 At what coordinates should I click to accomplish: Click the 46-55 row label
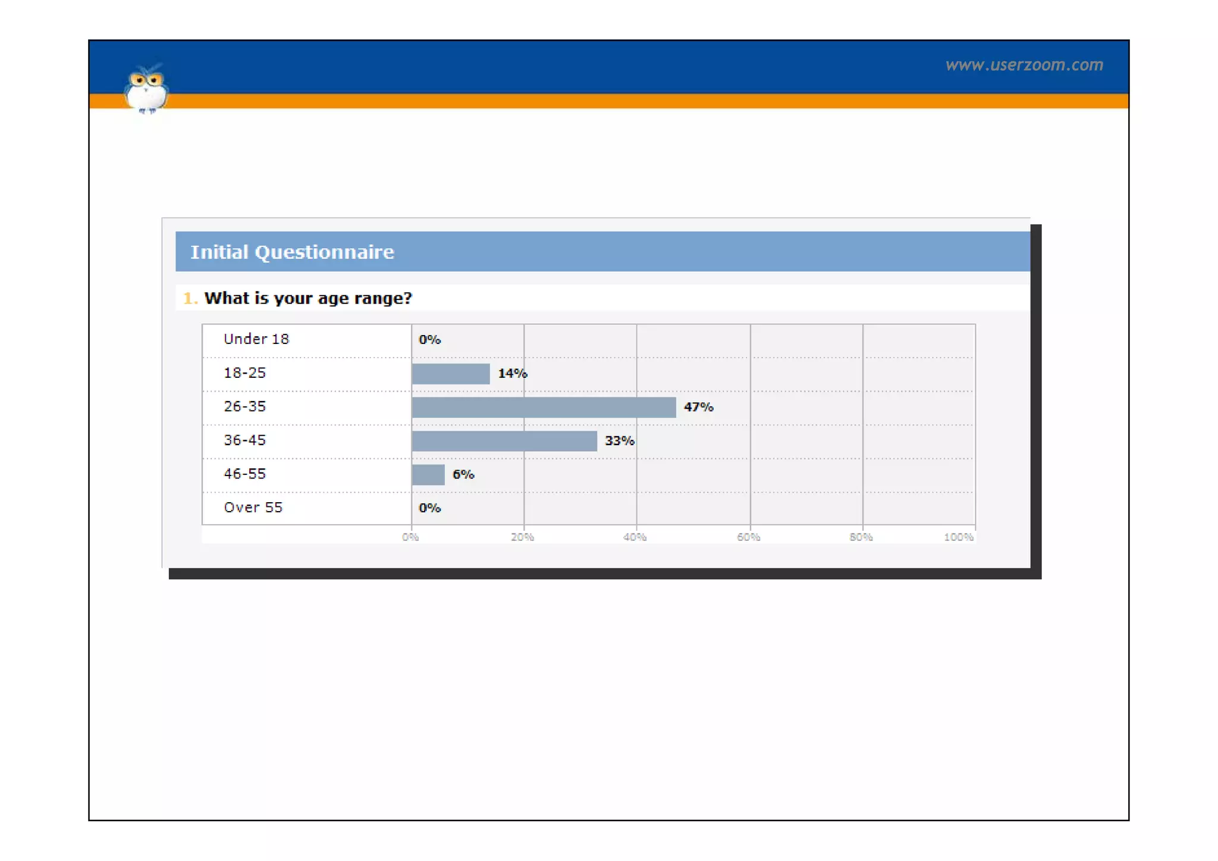pos(244,474)
